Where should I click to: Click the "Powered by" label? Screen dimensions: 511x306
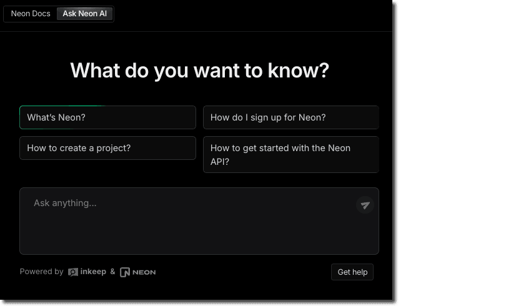(x=41, y=272)
